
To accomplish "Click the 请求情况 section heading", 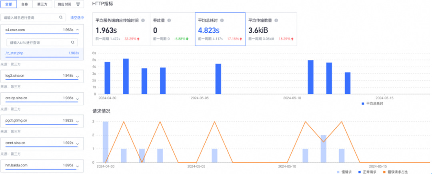I will [x=101, y=111].
